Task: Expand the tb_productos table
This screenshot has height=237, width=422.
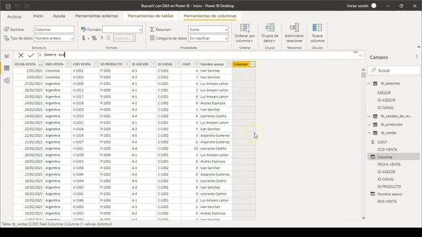Action: coord(369,124)
